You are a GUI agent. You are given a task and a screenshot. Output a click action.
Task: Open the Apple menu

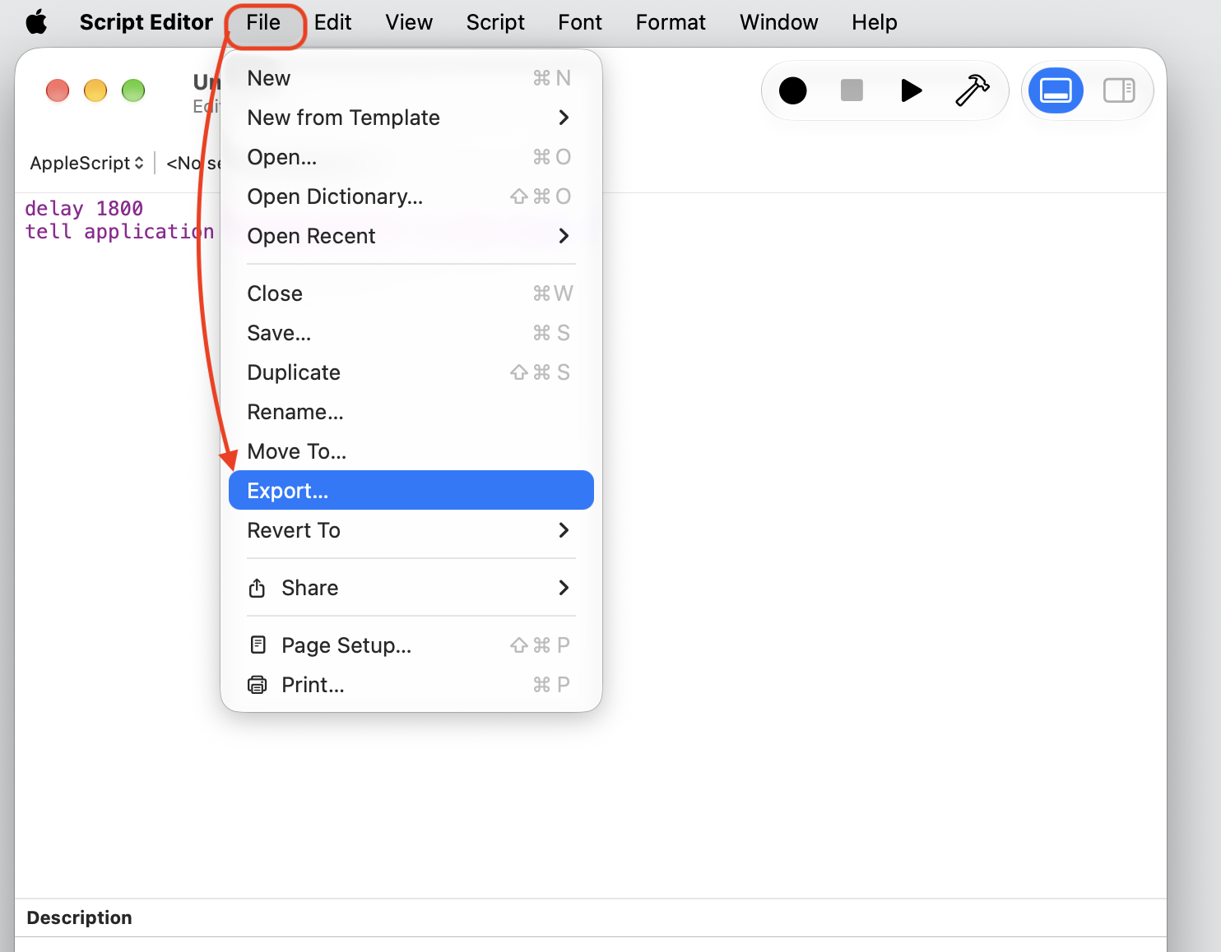(36, 22)
